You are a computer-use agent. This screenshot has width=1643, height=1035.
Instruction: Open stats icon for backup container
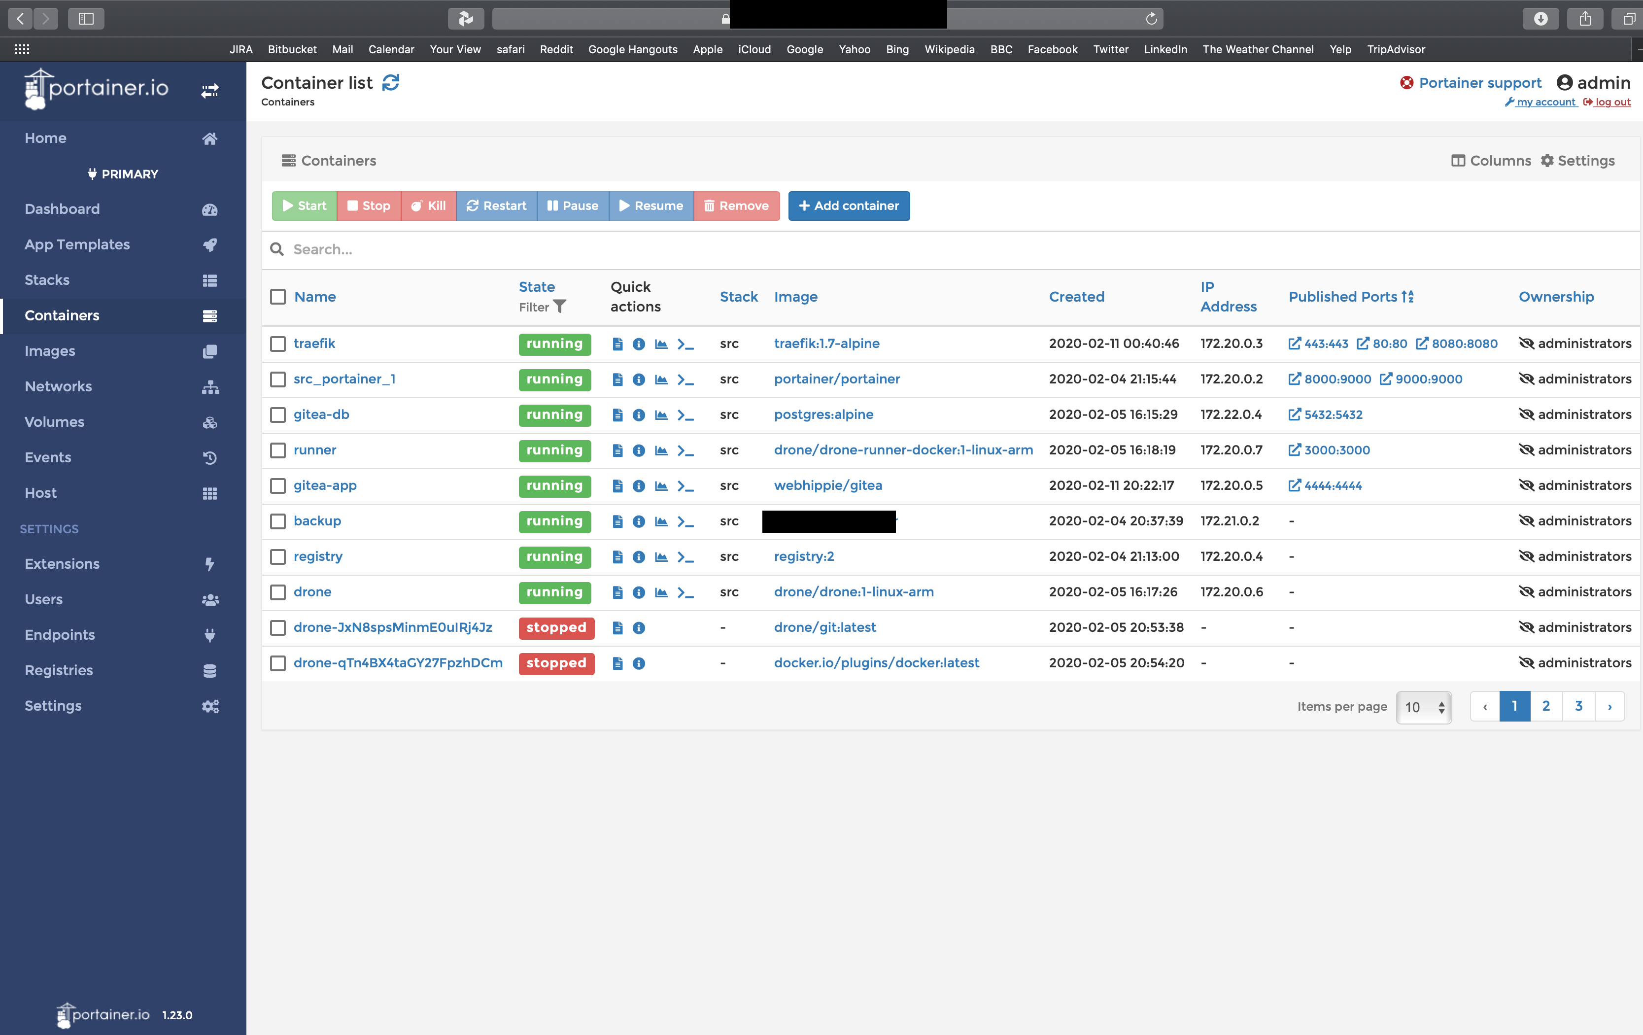(x=661, y=521)
